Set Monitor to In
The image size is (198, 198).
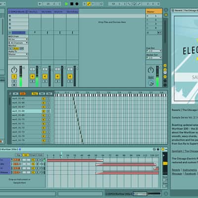click(x=10, y=49)
